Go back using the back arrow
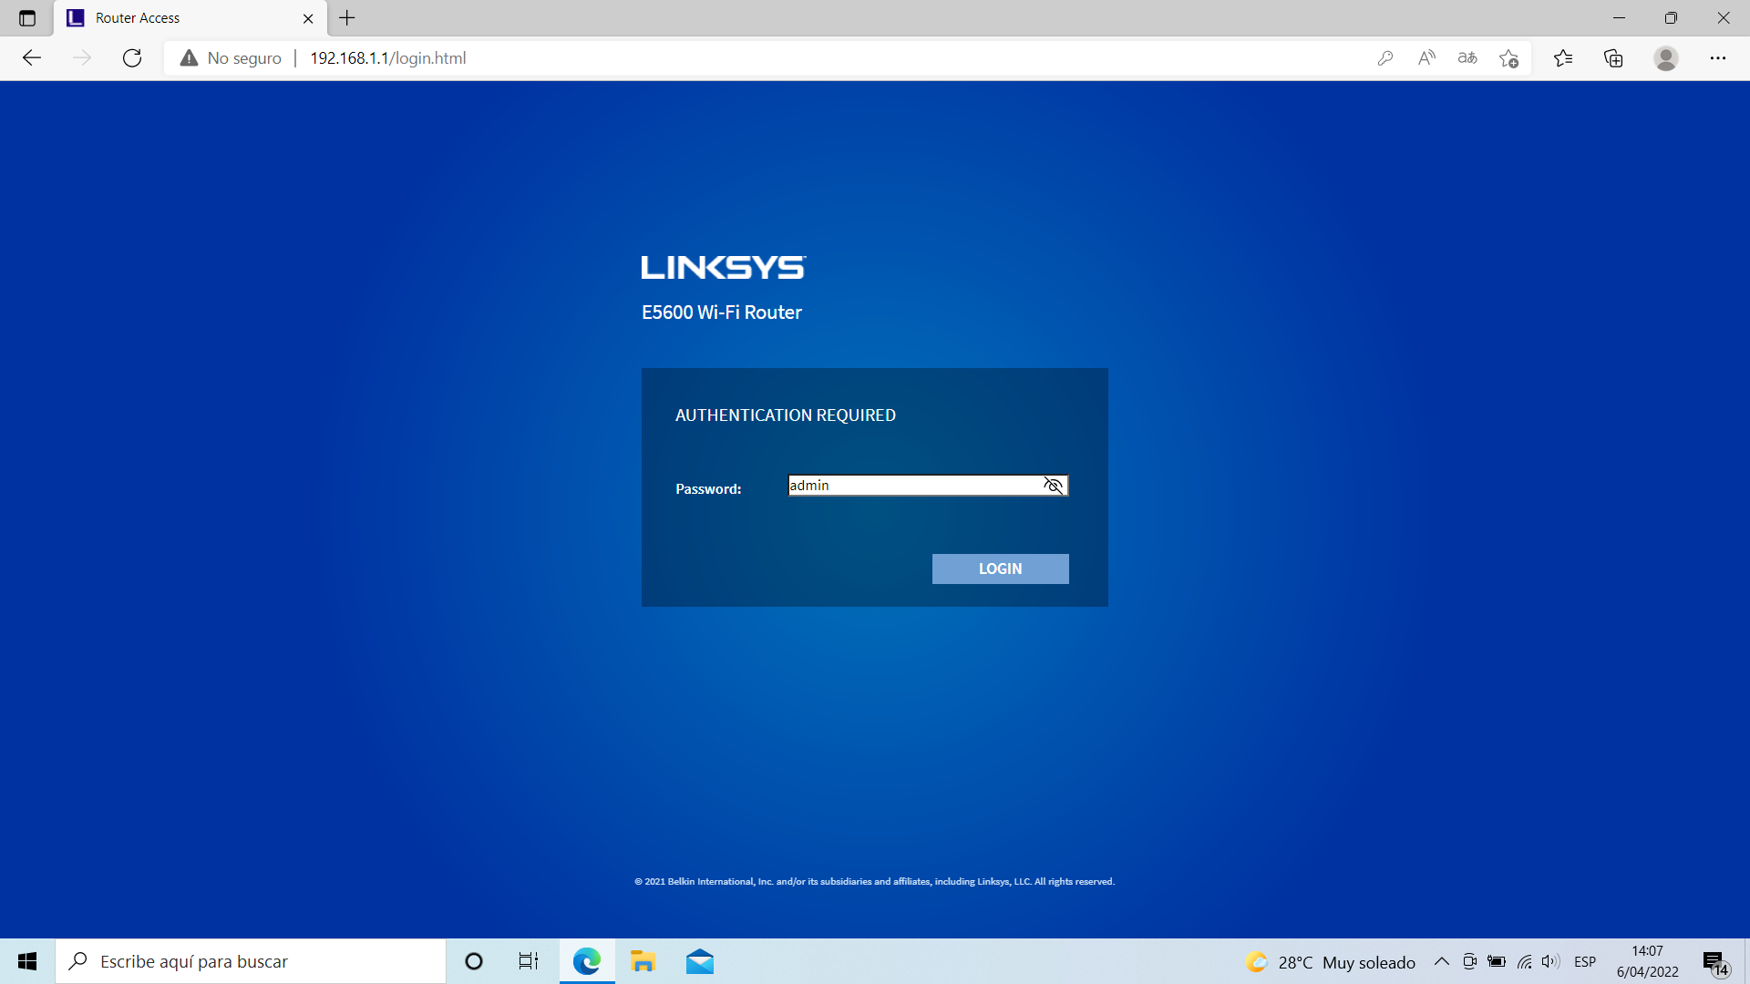The width and height of the screenshot is (1750, 984). pyautogui.click(x=32, y=58)
